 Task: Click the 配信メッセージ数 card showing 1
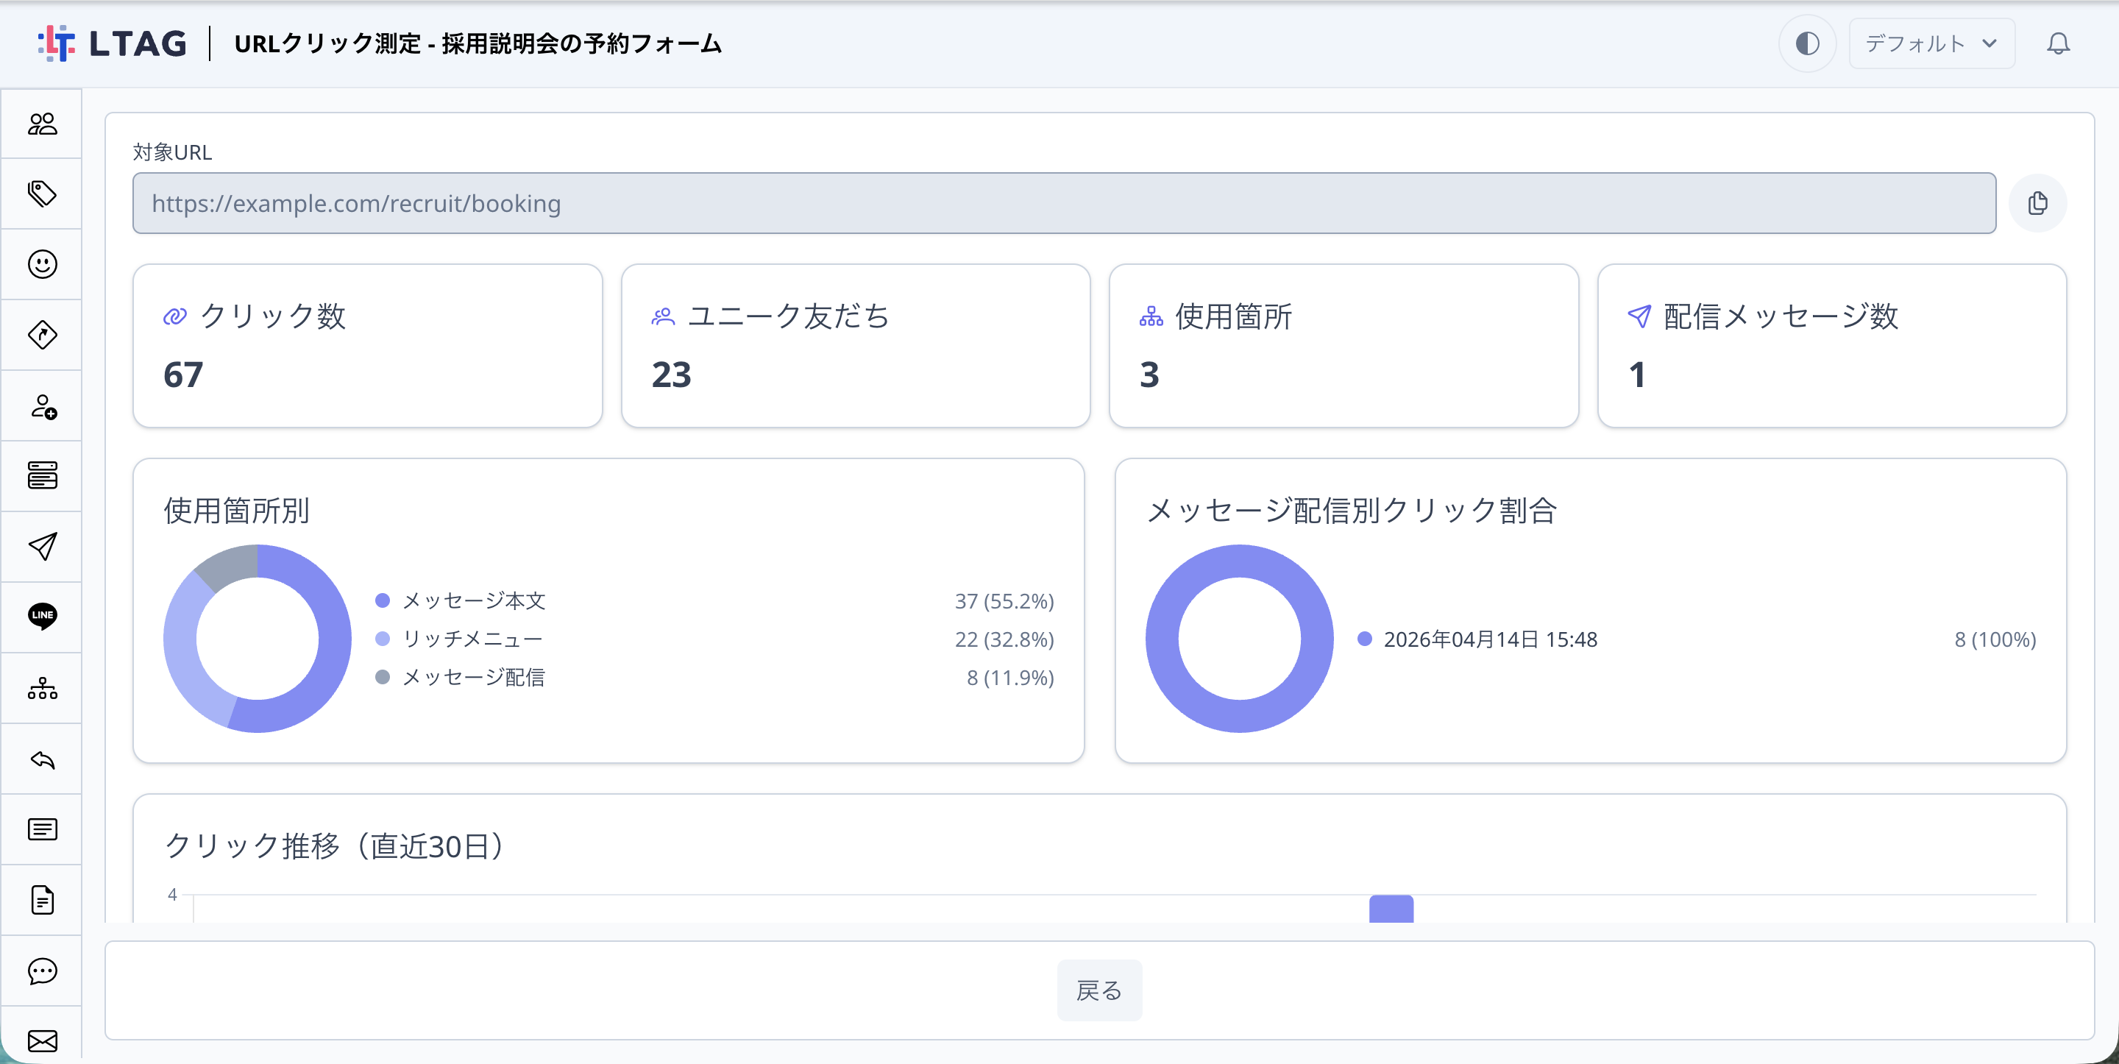[x=1831, y=346]
